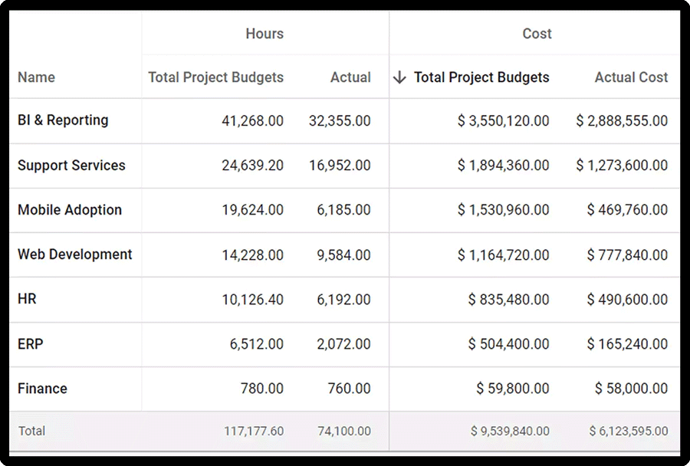Select the 19,624.00 hours cell
The image size is (690, 466).
click(252, 210)
